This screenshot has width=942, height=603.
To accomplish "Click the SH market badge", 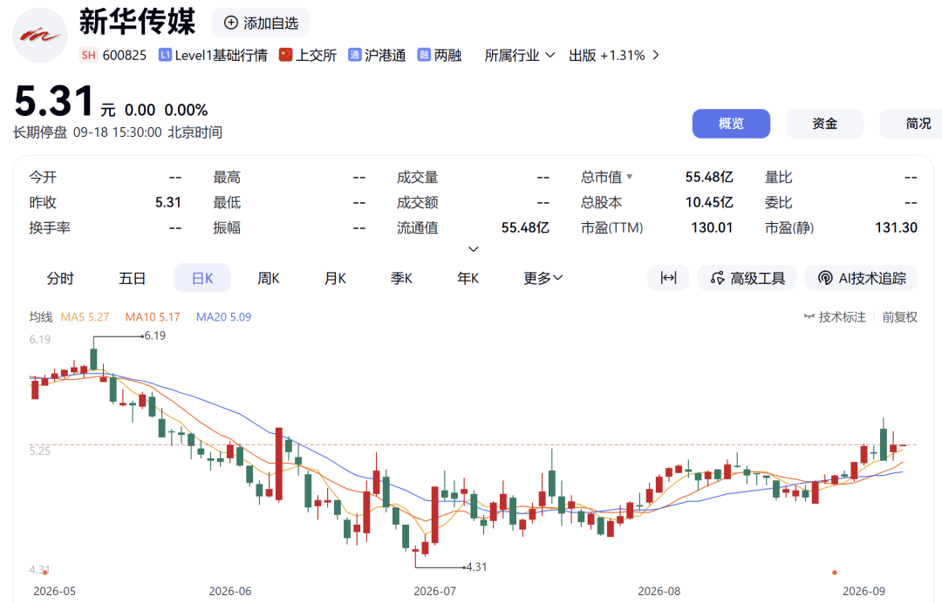I will coord(88,55).
